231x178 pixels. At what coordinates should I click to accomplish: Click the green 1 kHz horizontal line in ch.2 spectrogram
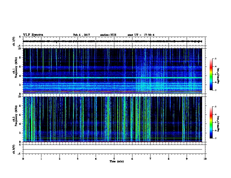click(112, 138)
